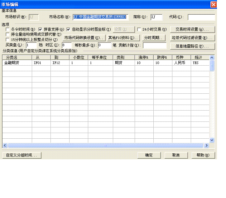Viewport: 226px width, 198px height.
Task: Click the 市场代码转换设置 button
Action: coord(84,38)
